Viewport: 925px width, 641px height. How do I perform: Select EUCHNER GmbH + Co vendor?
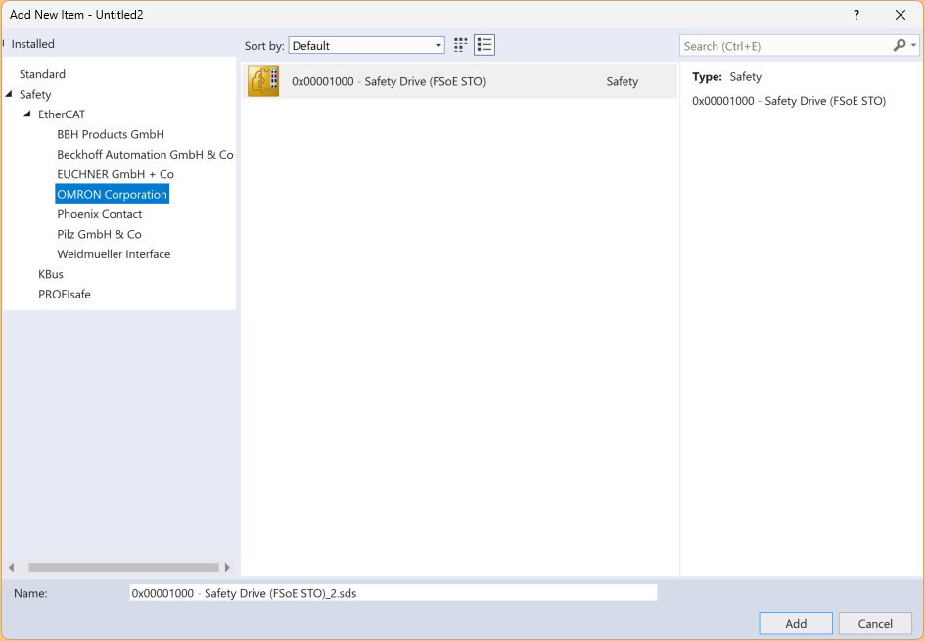(x=116, y=174)
